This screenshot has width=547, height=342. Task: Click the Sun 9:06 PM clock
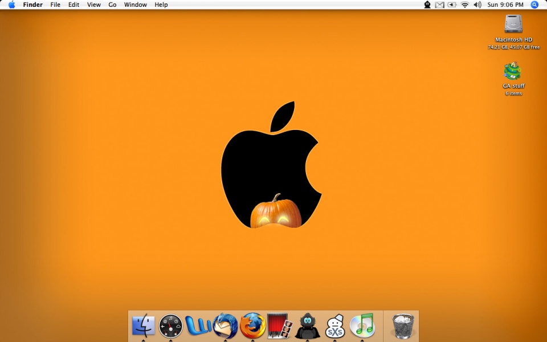(505, 5)
